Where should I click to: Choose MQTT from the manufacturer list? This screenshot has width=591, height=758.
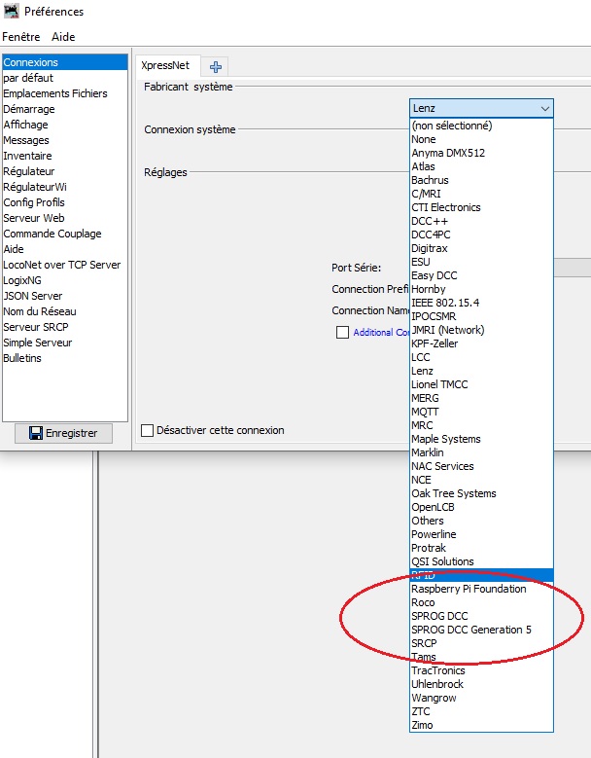(481, 412)
